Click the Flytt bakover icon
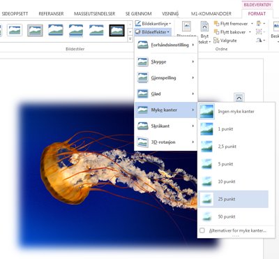 216,31
